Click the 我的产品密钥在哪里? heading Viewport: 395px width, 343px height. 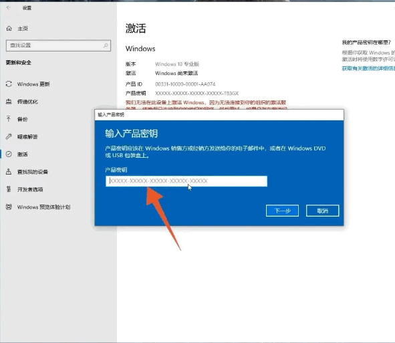366,42
